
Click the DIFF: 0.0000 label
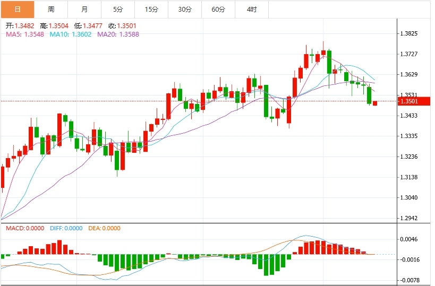66,228
